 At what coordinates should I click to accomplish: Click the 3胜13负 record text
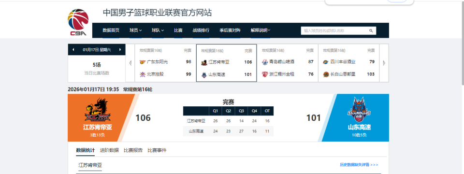pyautogui.click(x=98, y=135)
